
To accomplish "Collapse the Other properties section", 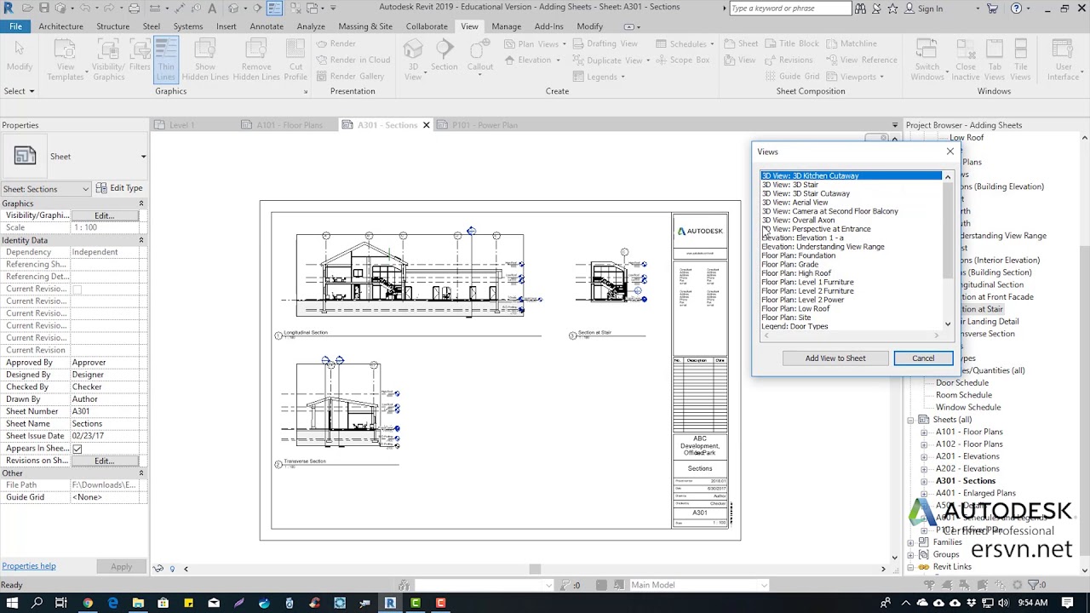I will (141, 473).
